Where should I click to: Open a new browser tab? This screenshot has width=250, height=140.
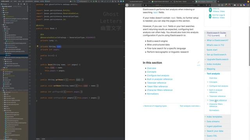pos(218,2)
